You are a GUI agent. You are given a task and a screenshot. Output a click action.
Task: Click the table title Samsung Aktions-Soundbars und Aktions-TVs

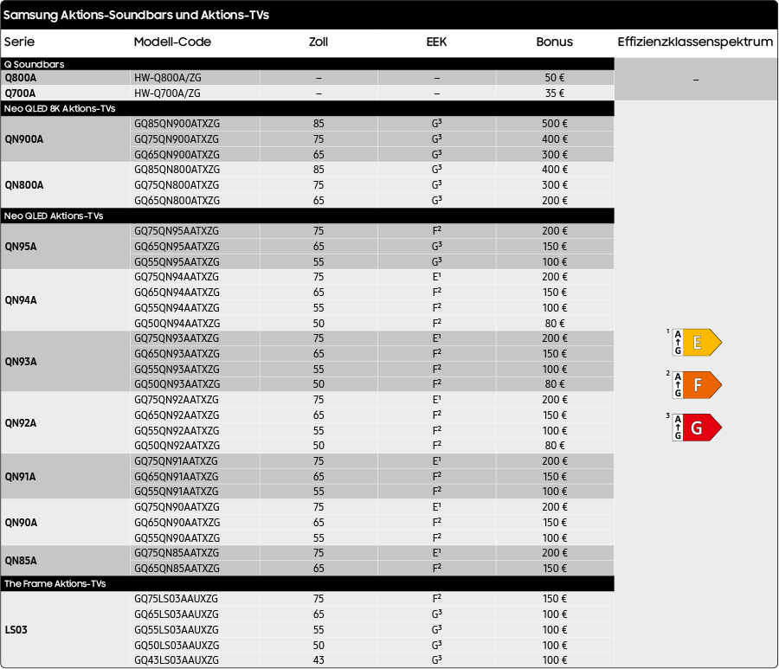[x=136, y=15]
